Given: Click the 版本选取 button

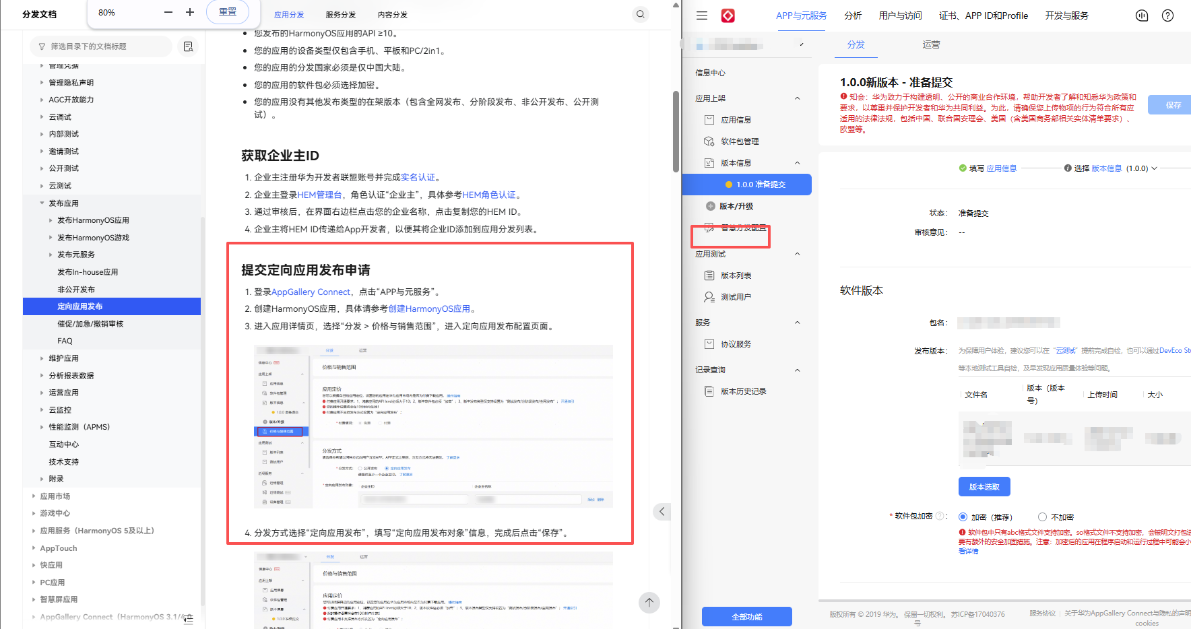Looking at the screenshot, I should click(x=984, y=486).
